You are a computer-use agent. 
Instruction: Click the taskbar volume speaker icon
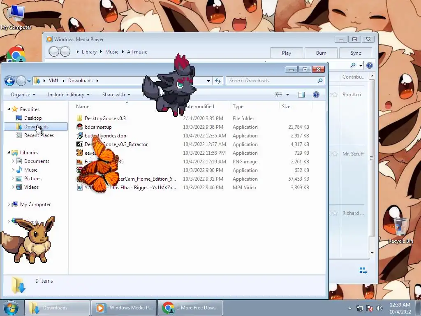pyautogui.click(x=379, y=308)
